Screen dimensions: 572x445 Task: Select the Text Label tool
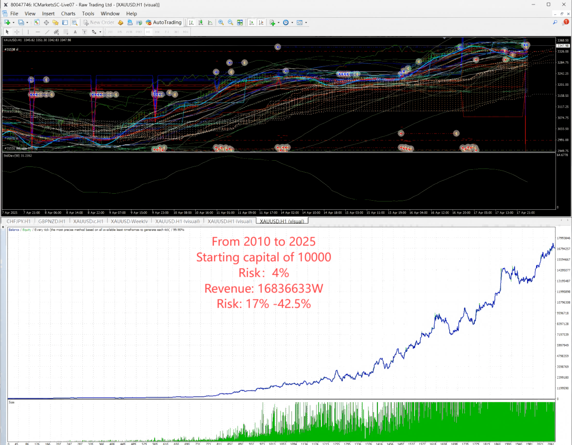[x=84, y=32]
